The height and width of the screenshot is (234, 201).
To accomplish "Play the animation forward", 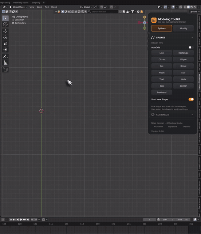I will (x=21, y=219).
